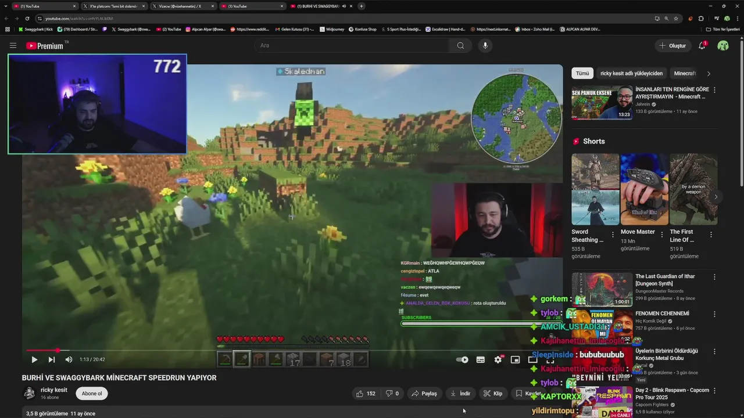Open the Swaggybark | Kick bookmark
Image resolution: width=744 pixels, height=418 pixels.
[36, 29]
